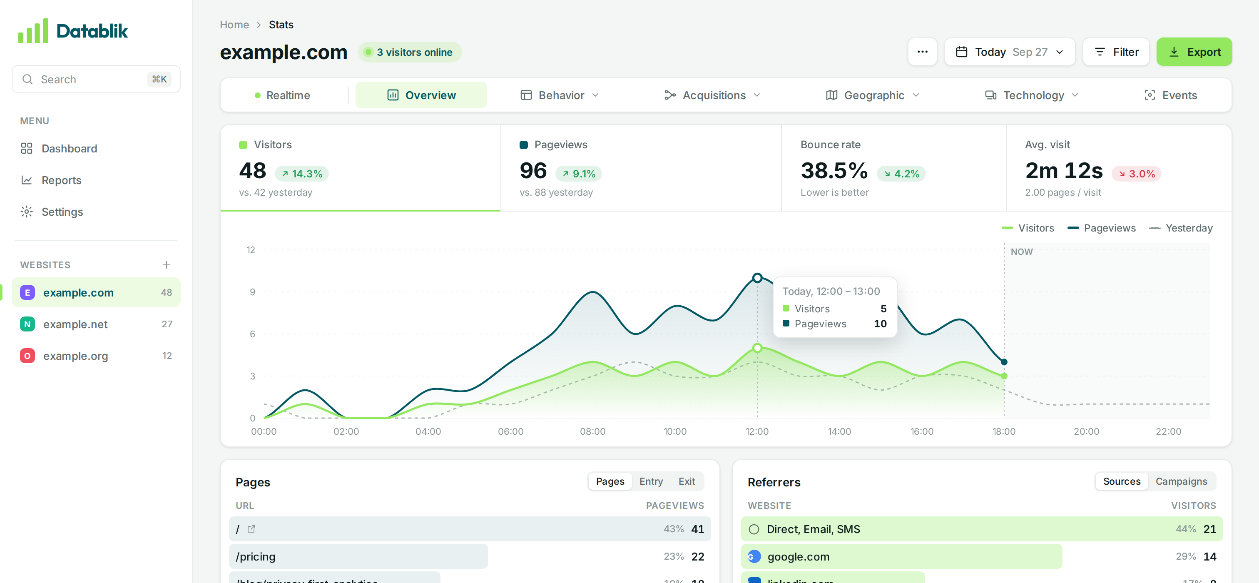Click the purple E badge for example.com
This screenshot has width=1259, height=583.
[x=27, y=293]
